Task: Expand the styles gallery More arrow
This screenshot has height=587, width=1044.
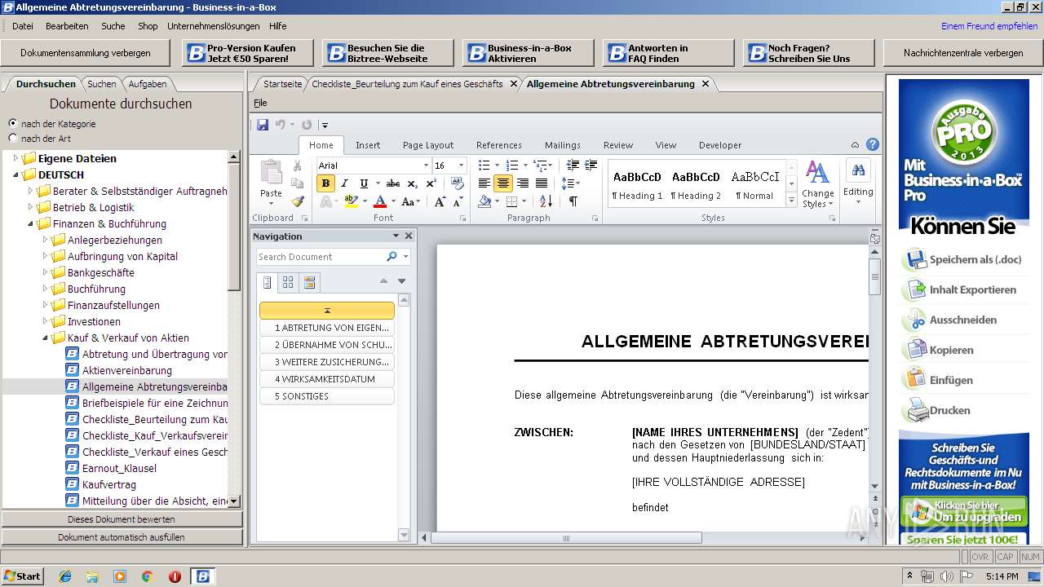Action: pyautogui.click(x=791, y=201)
